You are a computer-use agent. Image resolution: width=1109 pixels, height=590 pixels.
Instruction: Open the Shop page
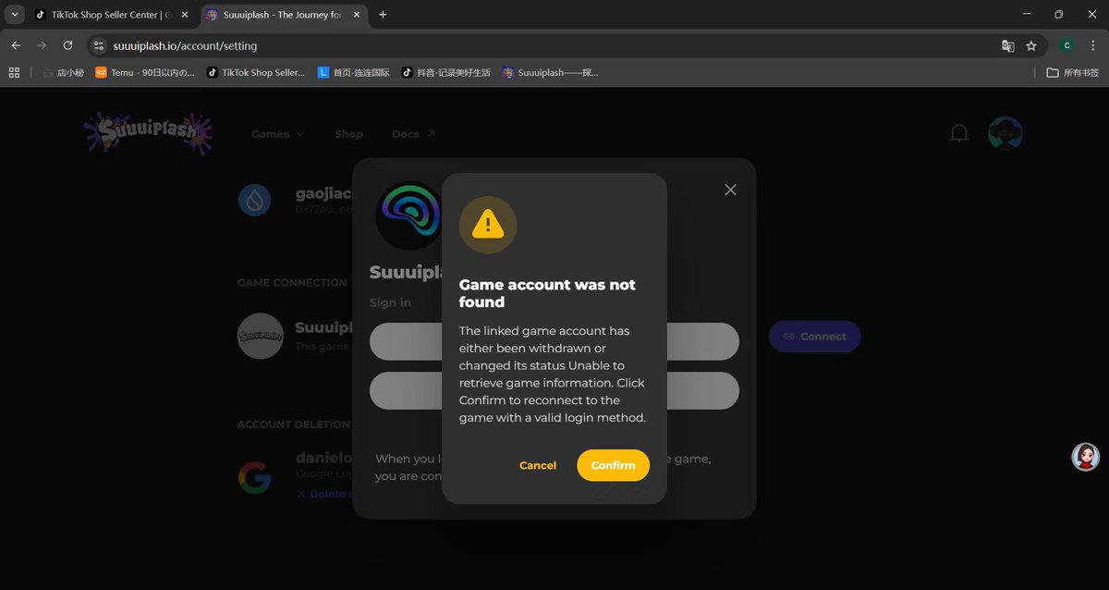pos(348,134)
